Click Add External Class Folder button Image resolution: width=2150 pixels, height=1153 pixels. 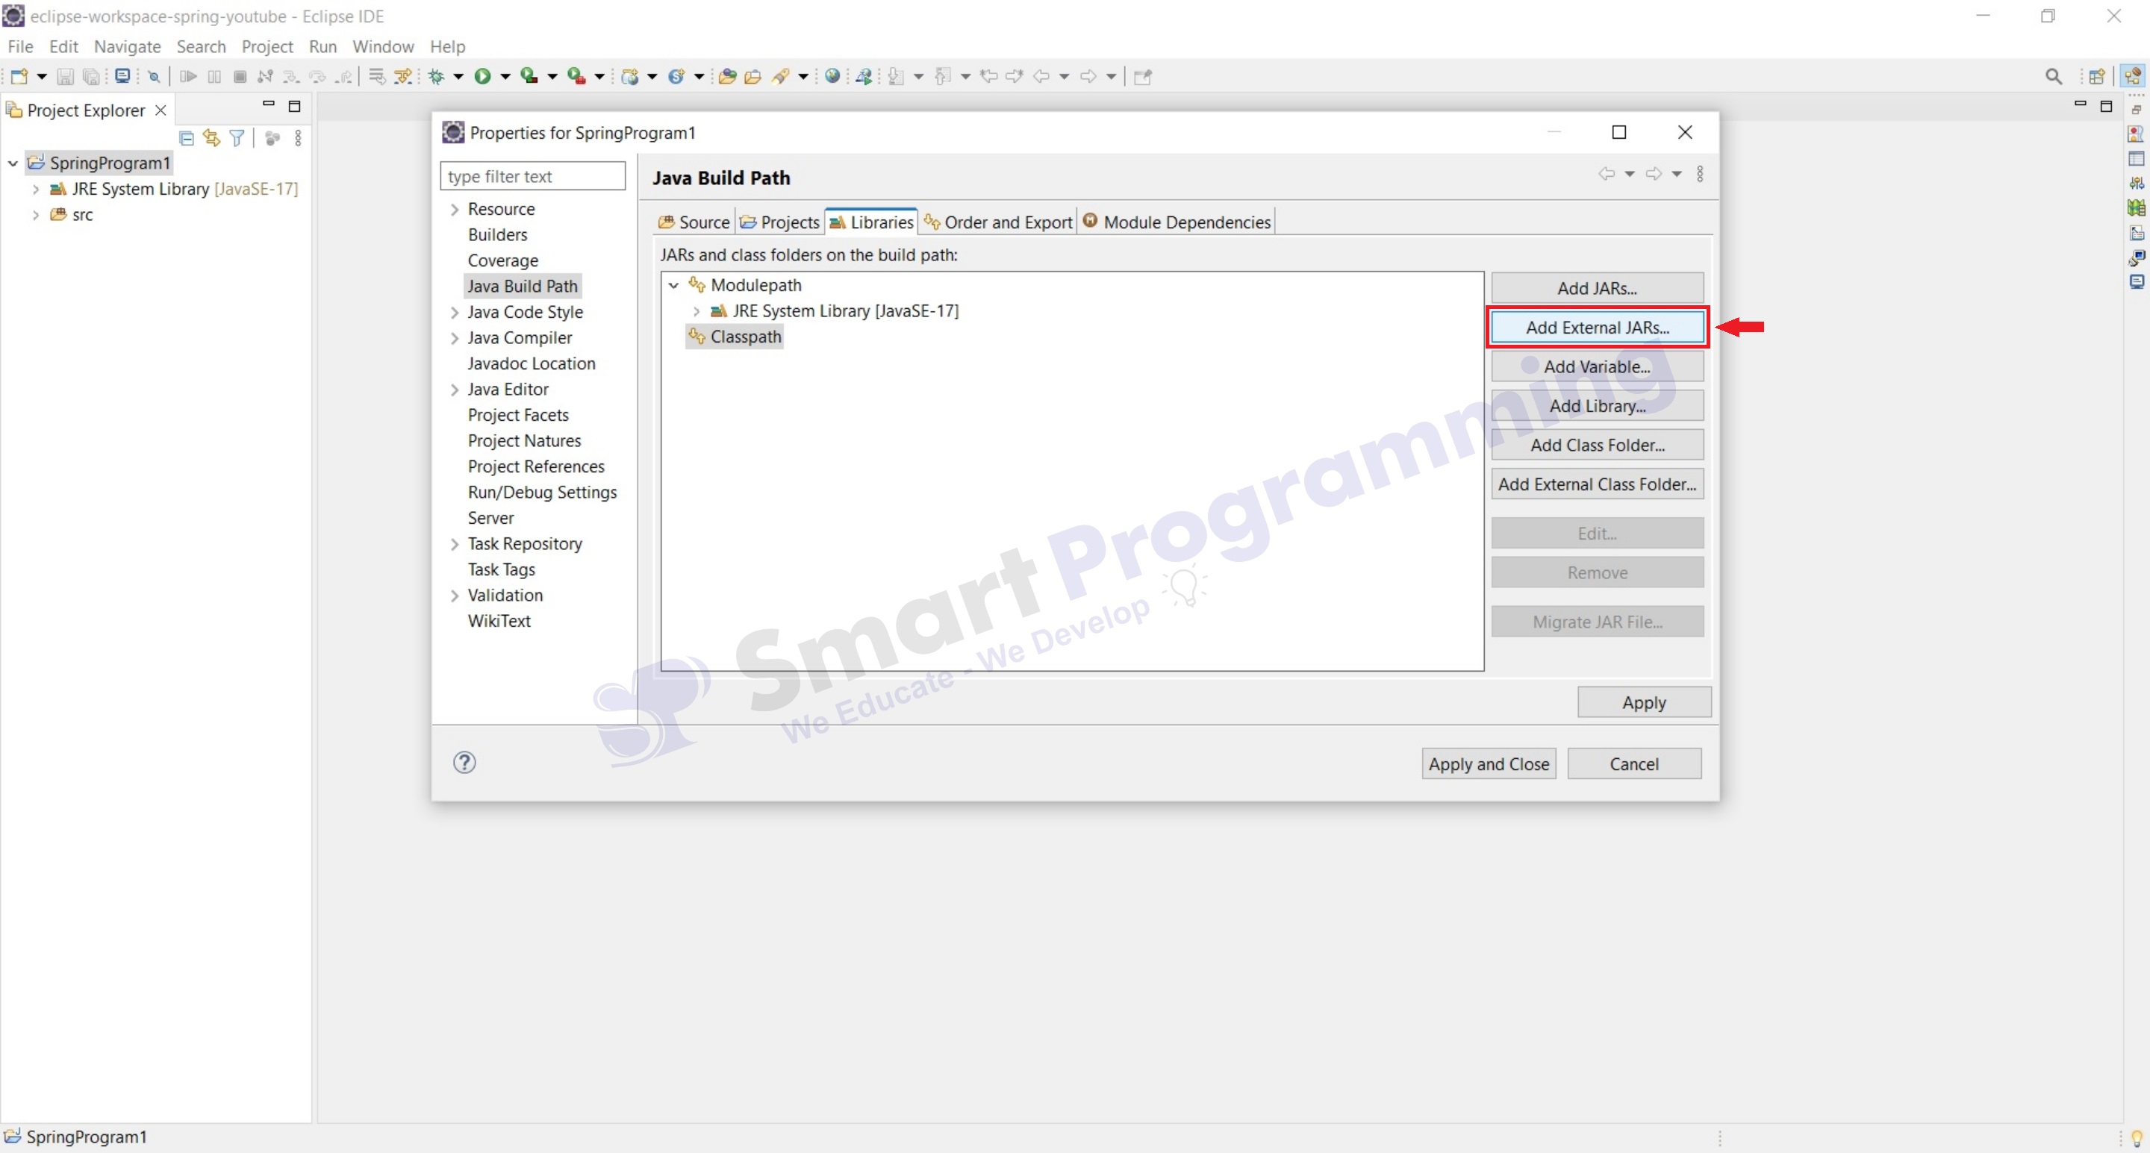click(1597, 484)
